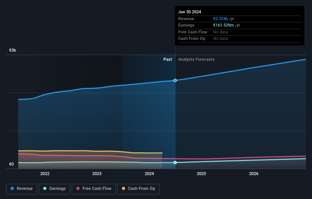Click the 'Analysts Forecasts' label

[x=196, y=60]
